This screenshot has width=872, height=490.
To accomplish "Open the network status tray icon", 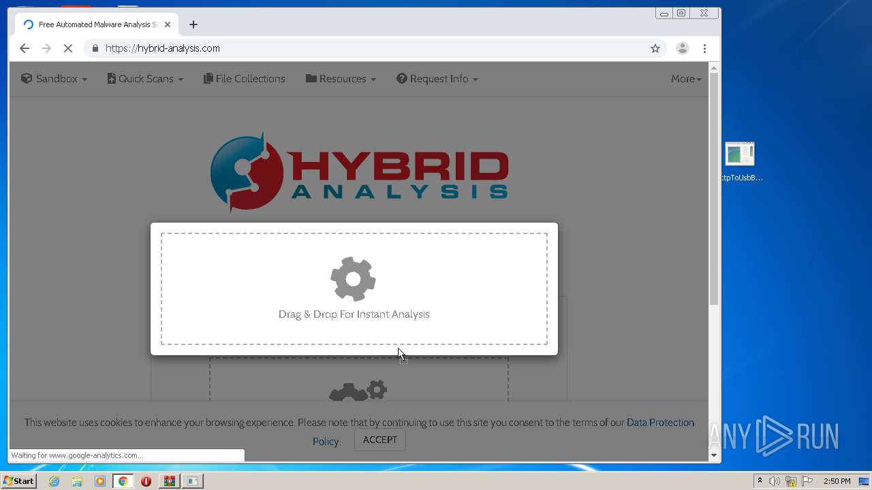I will pos(791,481).
